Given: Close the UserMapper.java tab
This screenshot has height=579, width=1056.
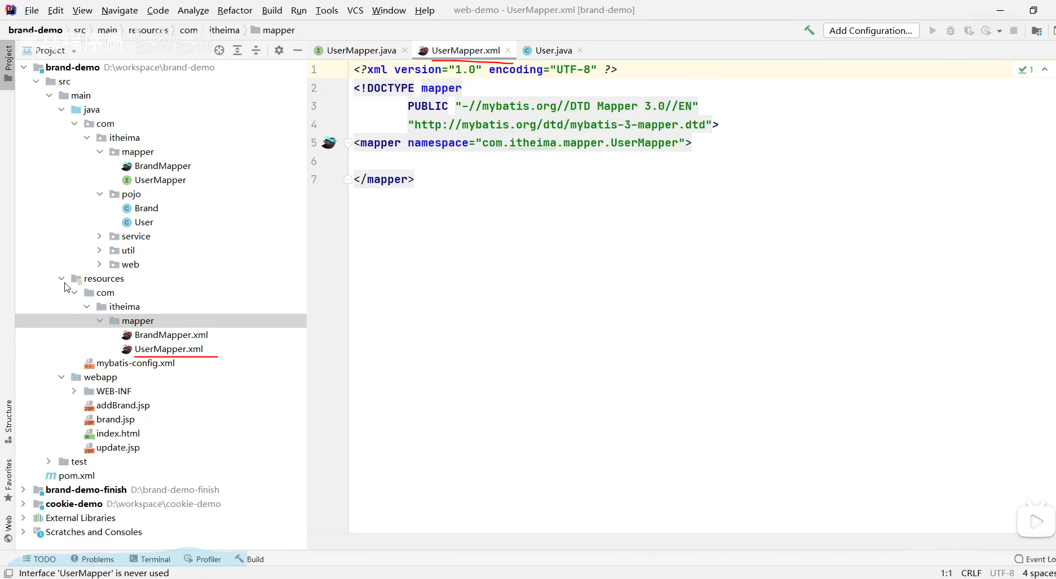Looking at the screenshot, I should coord(405,50).
